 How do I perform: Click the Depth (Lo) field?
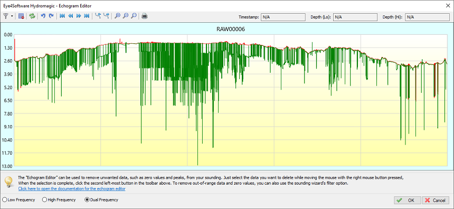[355, 17]
